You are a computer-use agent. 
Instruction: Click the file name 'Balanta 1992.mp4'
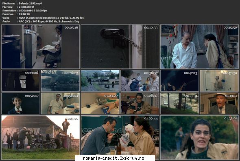[30, 3]
